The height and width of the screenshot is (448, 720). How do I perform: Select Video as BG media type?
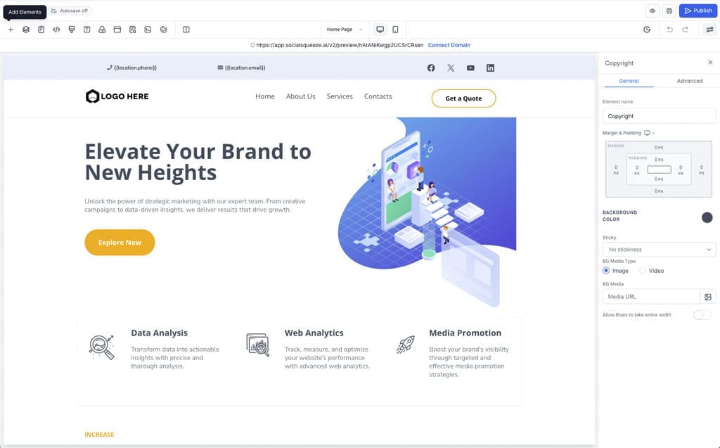643,271
